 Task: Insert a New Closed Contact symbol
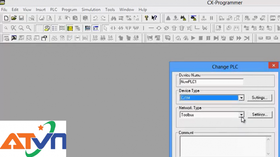tap(121, 28)
